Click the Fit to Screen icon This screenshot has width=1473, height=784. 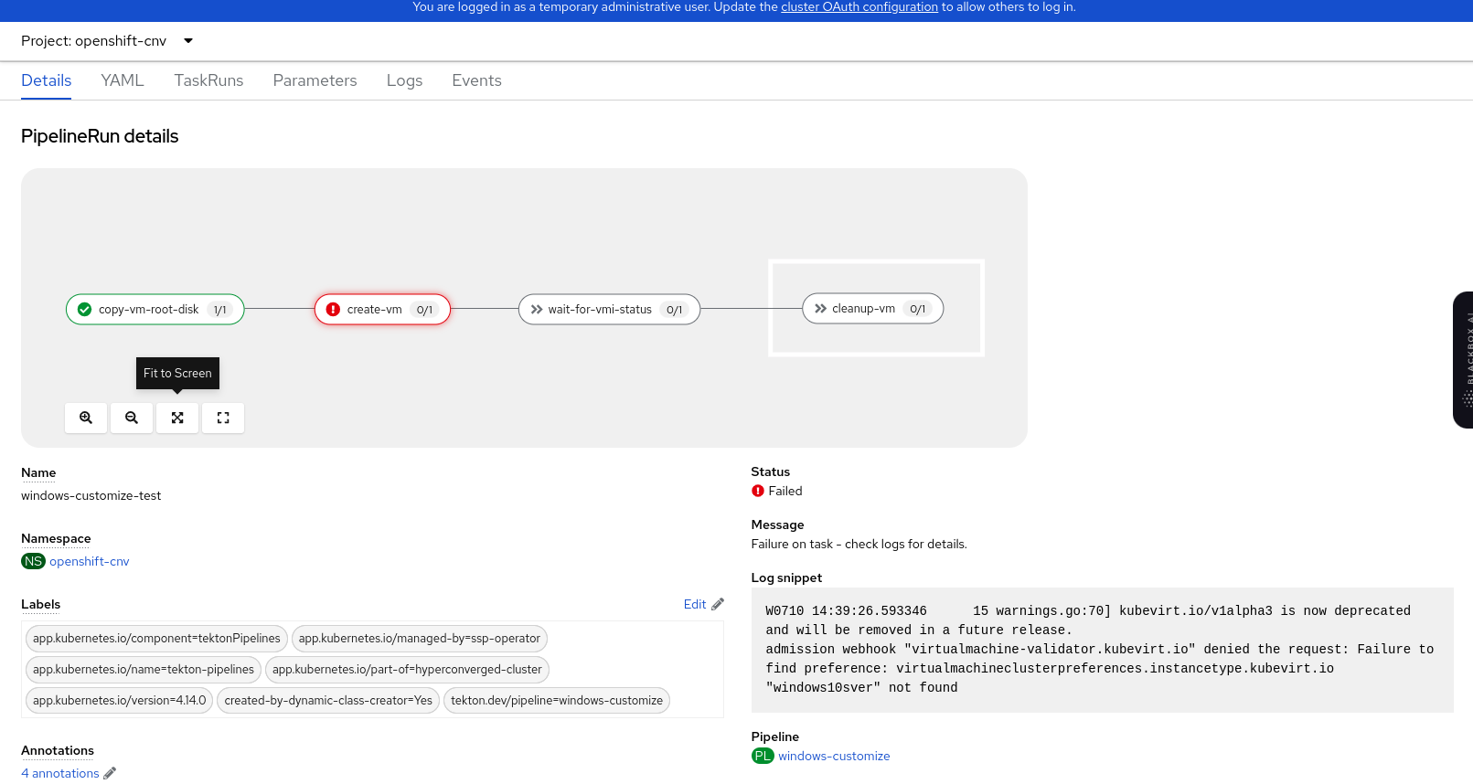point(177,418)
